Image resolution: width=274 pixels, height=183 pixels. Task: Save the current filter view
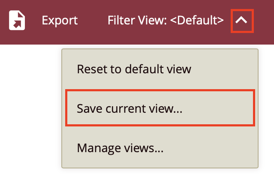[x=130, y=108]
